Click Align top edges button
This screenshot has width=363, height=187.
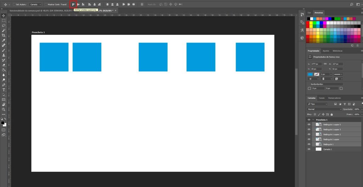pos(73,4)
